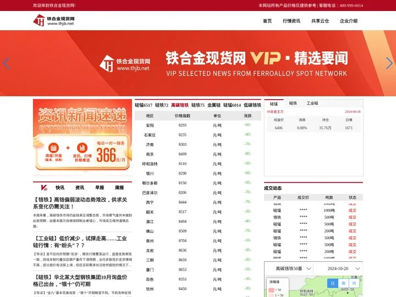
Task: Open the 首页 menu item
Action: coord(267,21)
